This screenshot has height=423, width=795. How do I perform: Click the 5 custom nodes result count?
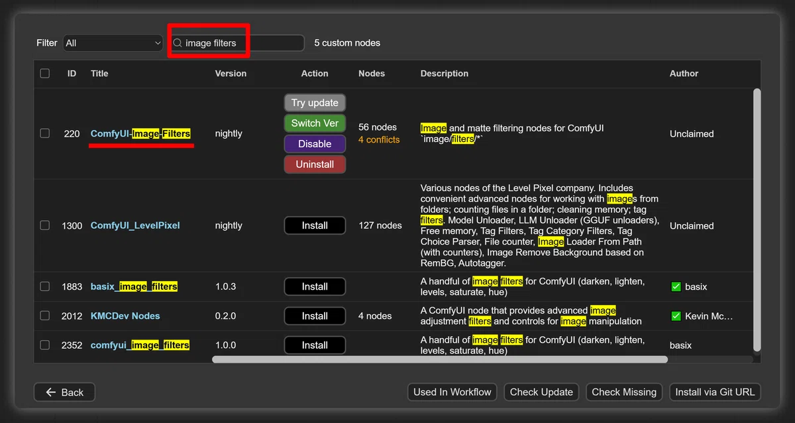click(x=347, y=43)
